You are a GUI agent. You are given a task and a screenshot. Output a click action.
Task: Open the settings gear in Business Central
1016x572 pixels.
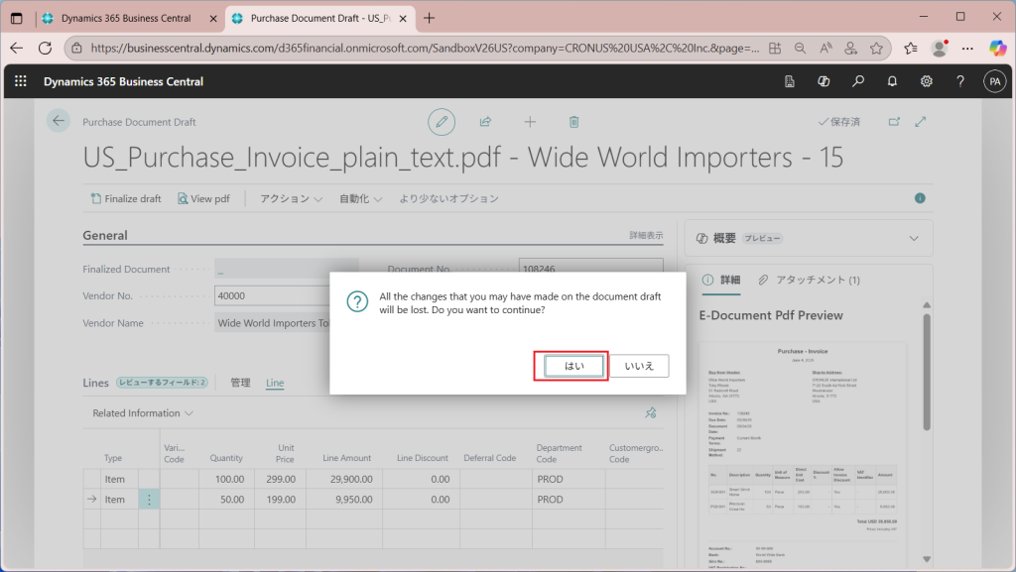pyautogui.click(x=927, y=81)
